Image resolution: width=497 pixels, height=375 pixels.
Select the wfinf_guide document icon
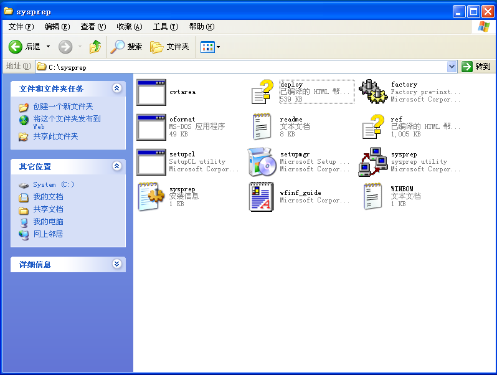point(262,197)
